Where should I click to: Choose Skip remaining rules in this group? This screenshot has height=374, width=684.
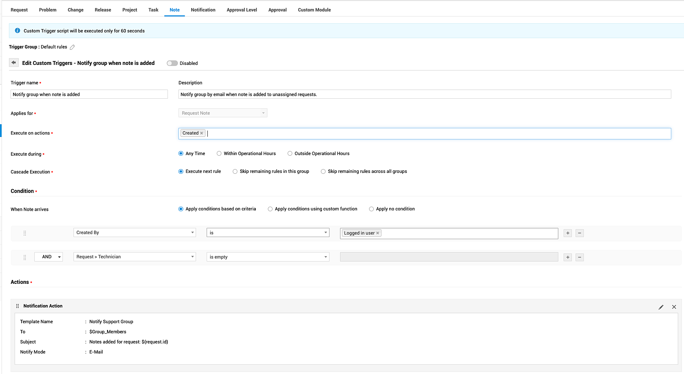[x=235, y=171]
